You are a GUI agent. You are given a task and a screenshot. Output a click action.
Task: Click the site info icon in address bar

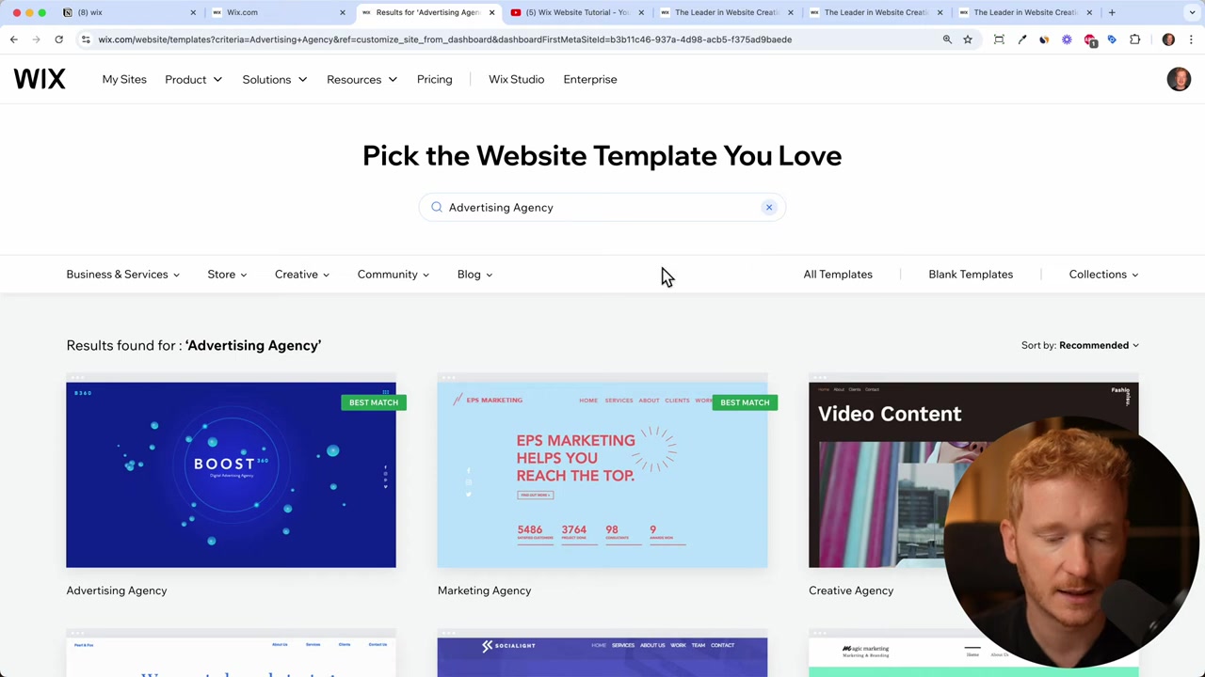point(86,39)
